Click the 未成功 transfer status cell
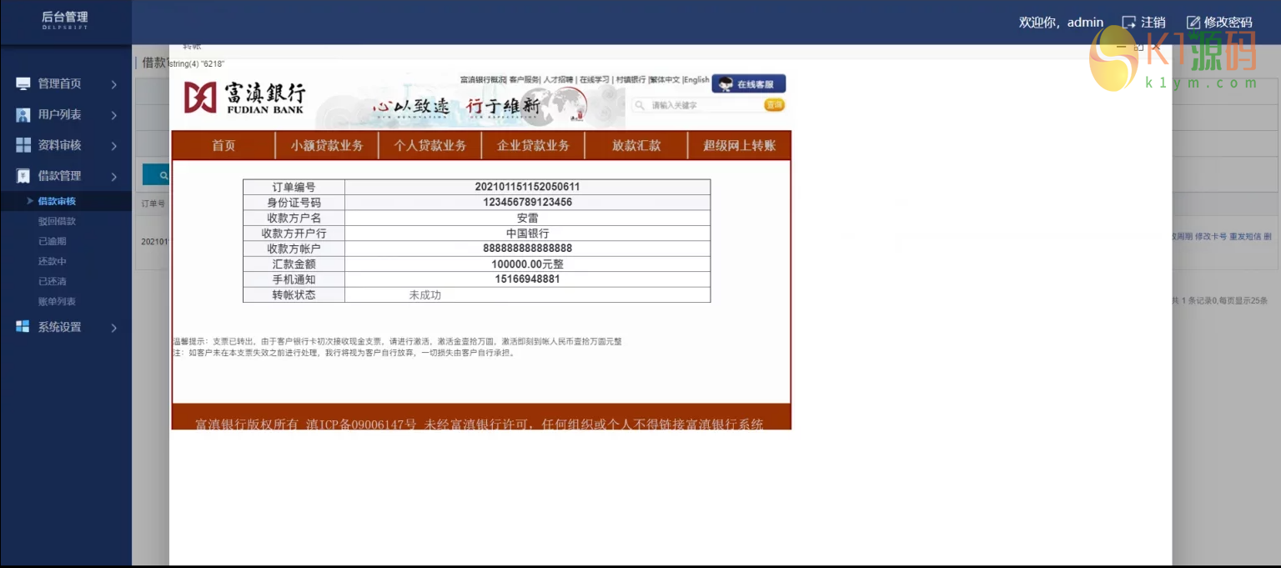Image resolution: width=1281 pixels, height=568 pixels. (527, 295)
